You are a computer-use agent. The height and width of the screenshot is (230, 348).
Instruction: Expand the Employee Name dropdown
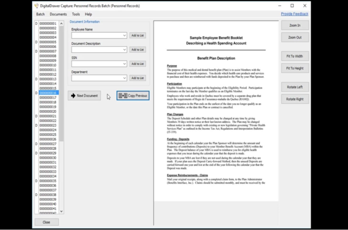[x=125, y=36]
